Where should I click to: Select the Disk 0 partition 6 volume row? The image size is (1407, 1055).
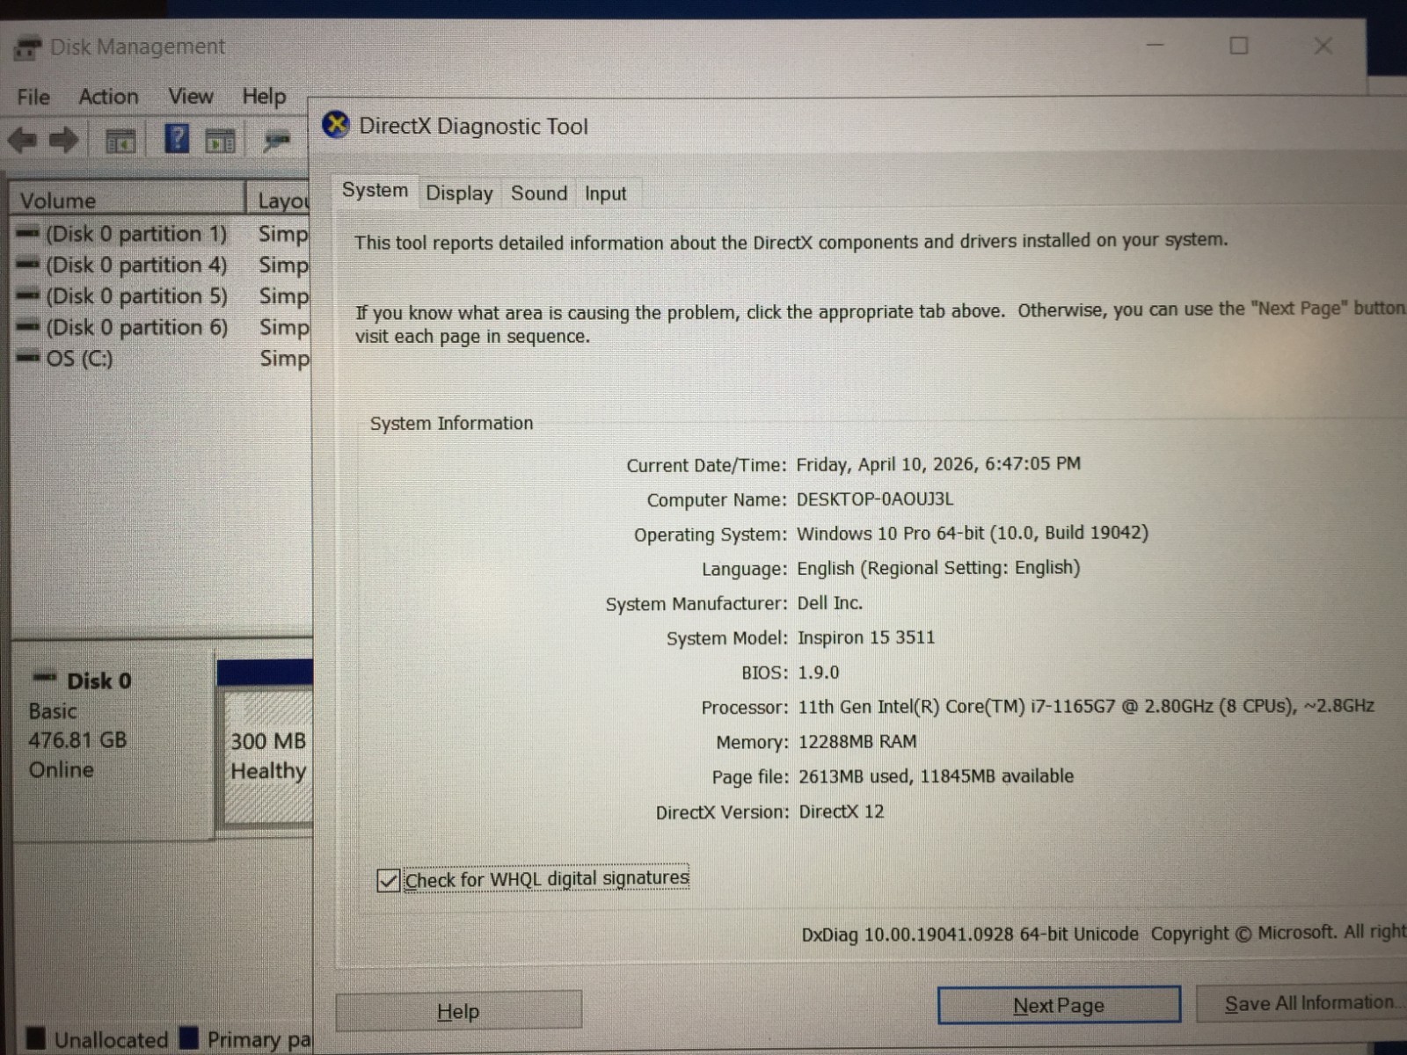point(162,327)
